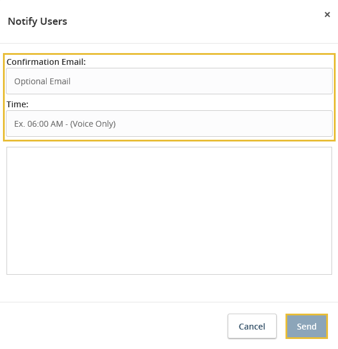The height and width of the screenshot is (349, 338).
Task: Click the Optional Email input field
Action: tap(169, 81)
